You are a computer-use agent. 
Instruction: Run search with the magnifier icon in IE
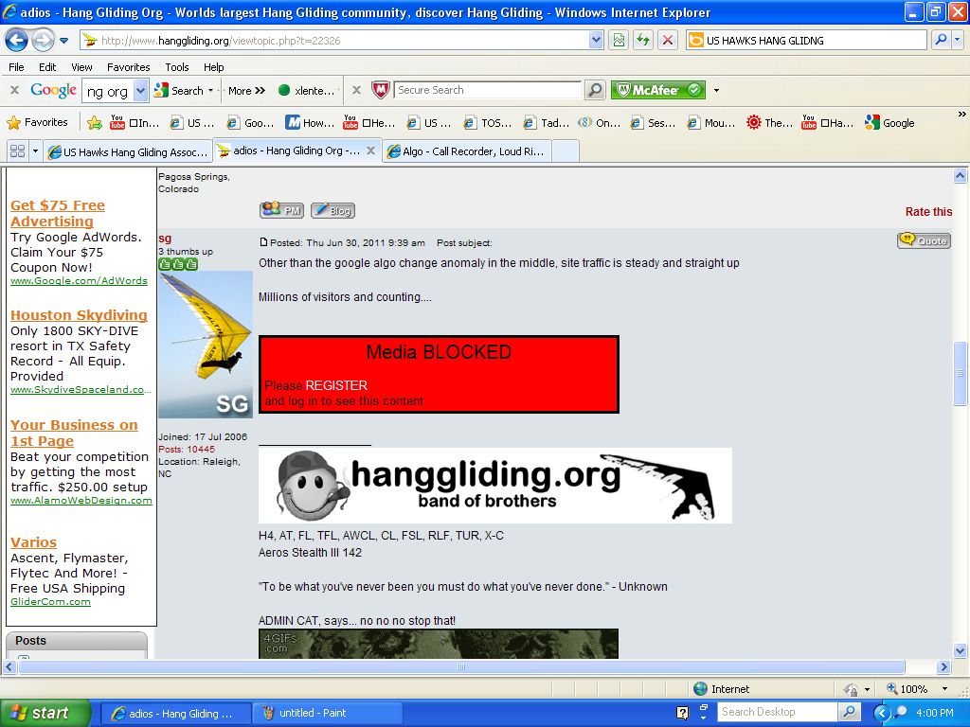(941, 40)
